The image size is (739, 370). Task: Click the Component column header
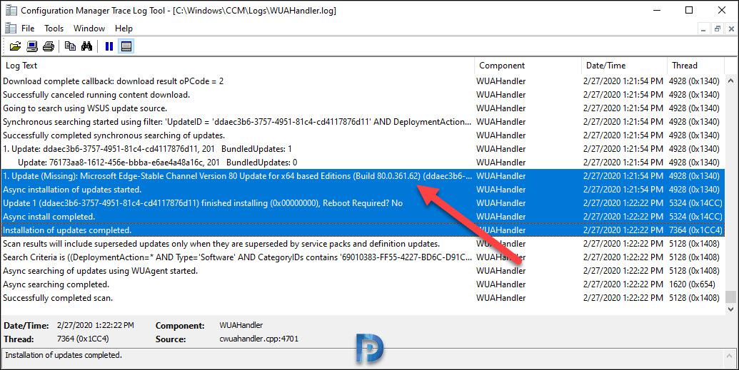click(528, 66)
